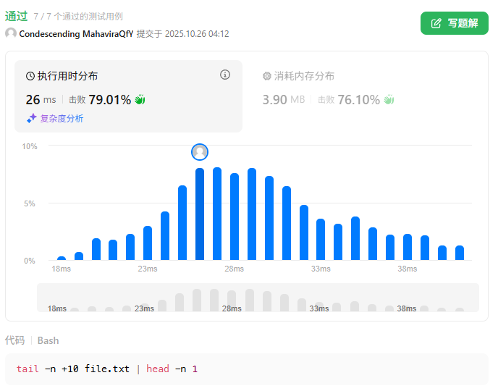Image resolution: width=498 pixels, height=391 pixels.
Task: Click the info icon in runtime card
Action: [224, 75]
